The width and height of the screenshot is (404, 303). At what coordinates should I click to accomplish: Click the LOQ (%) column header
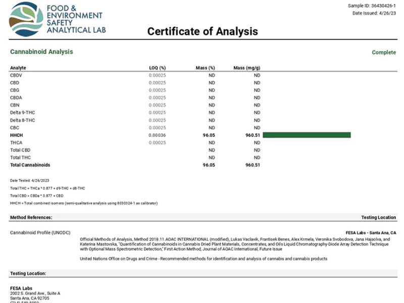[x=157, y=68]
